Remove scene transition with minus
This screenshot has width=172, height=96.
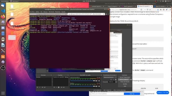click(x=113, y=79)
